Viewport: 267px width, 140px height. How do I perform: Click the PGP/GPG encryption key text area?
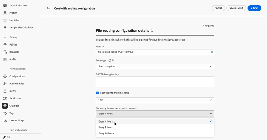155,82
